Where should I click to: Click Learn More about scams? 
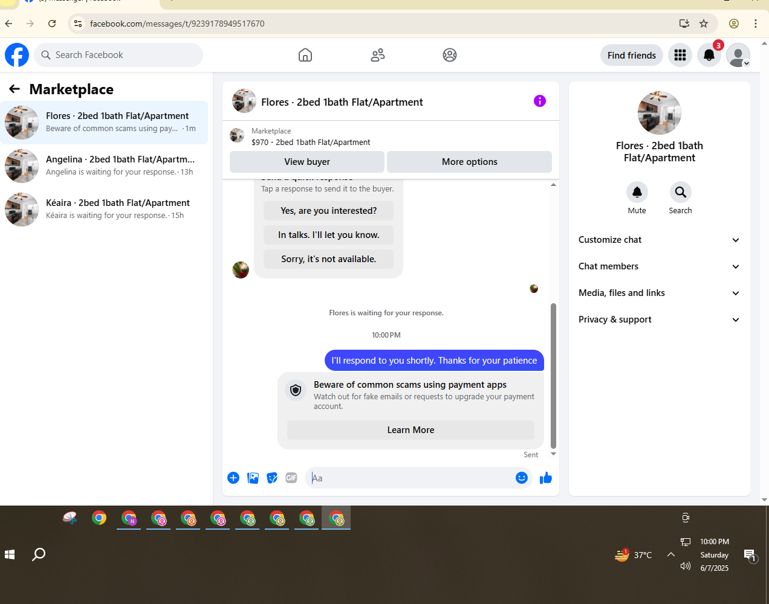[410, 430]
